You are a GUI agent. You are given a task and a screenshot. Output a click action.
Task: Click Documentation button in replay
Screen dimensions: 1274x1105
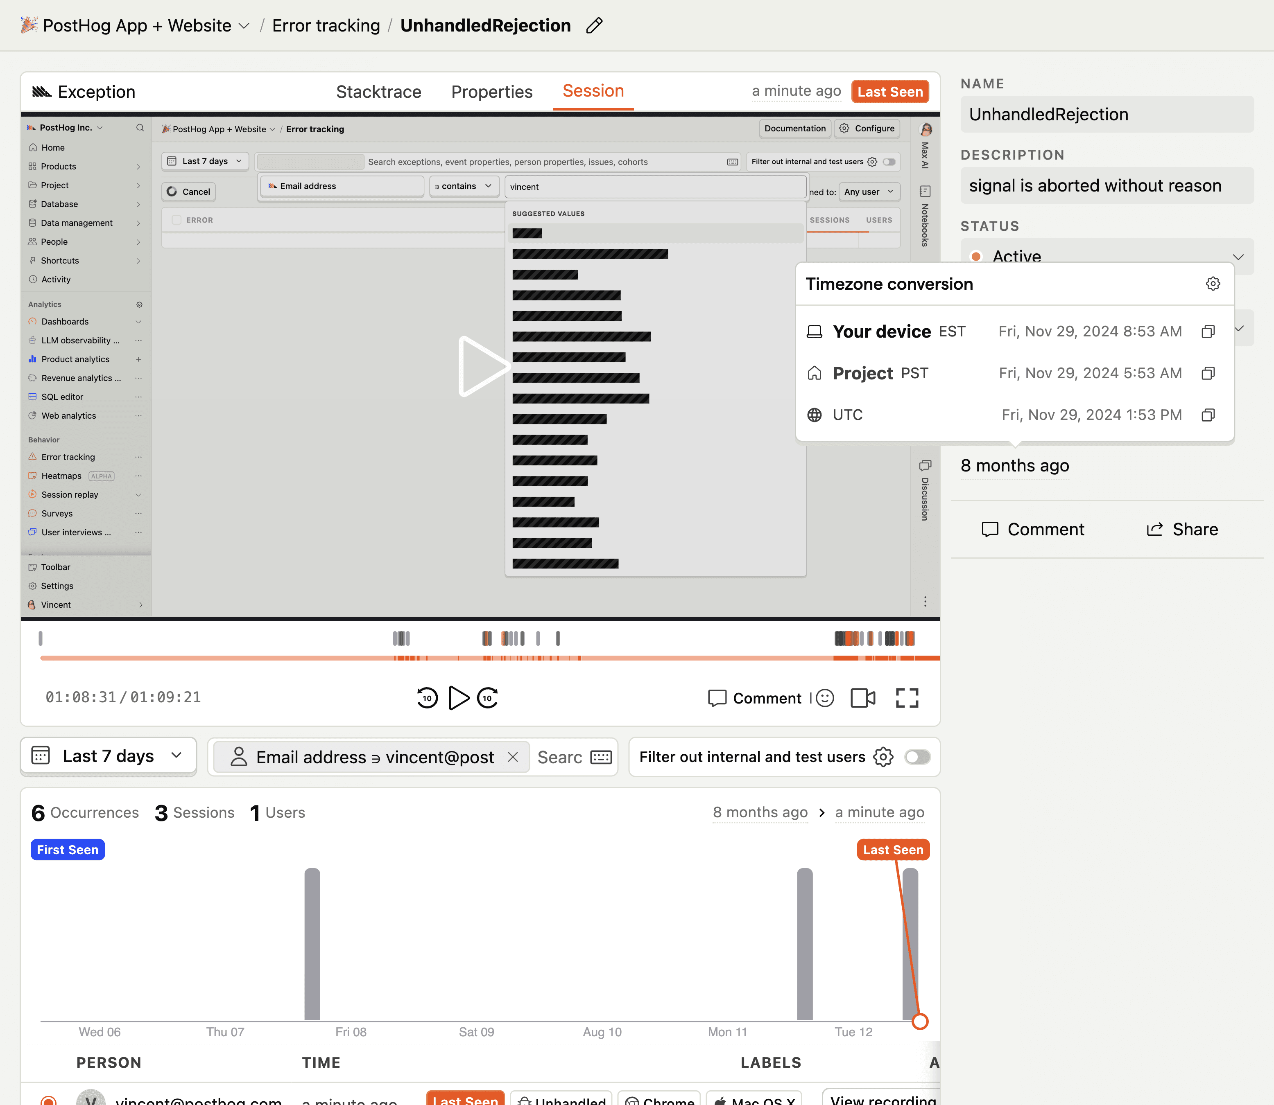794,128
